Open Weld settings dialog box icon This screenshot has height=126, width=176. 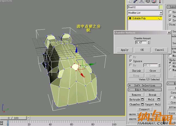click(x=159, y=100)
